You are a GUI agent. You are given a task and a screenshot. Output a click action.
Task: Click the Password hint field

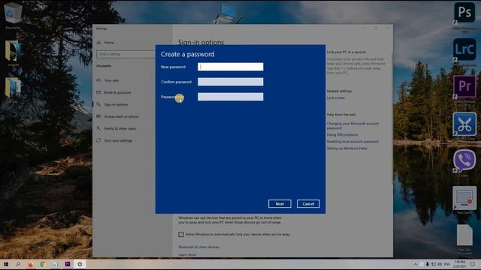[231, 97]
